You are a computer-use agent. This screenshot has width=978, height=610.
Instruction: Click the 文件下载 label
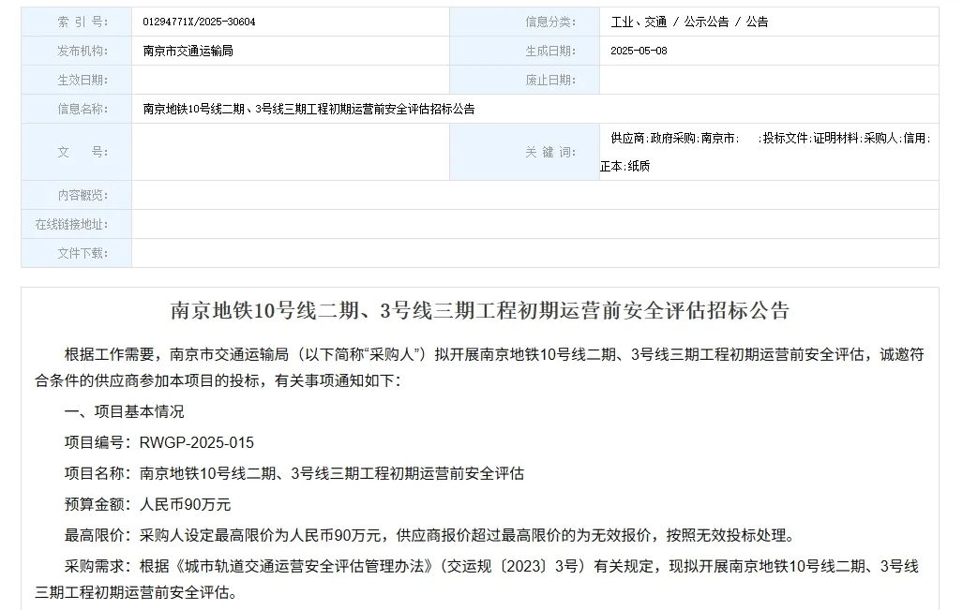click(83, 254)
